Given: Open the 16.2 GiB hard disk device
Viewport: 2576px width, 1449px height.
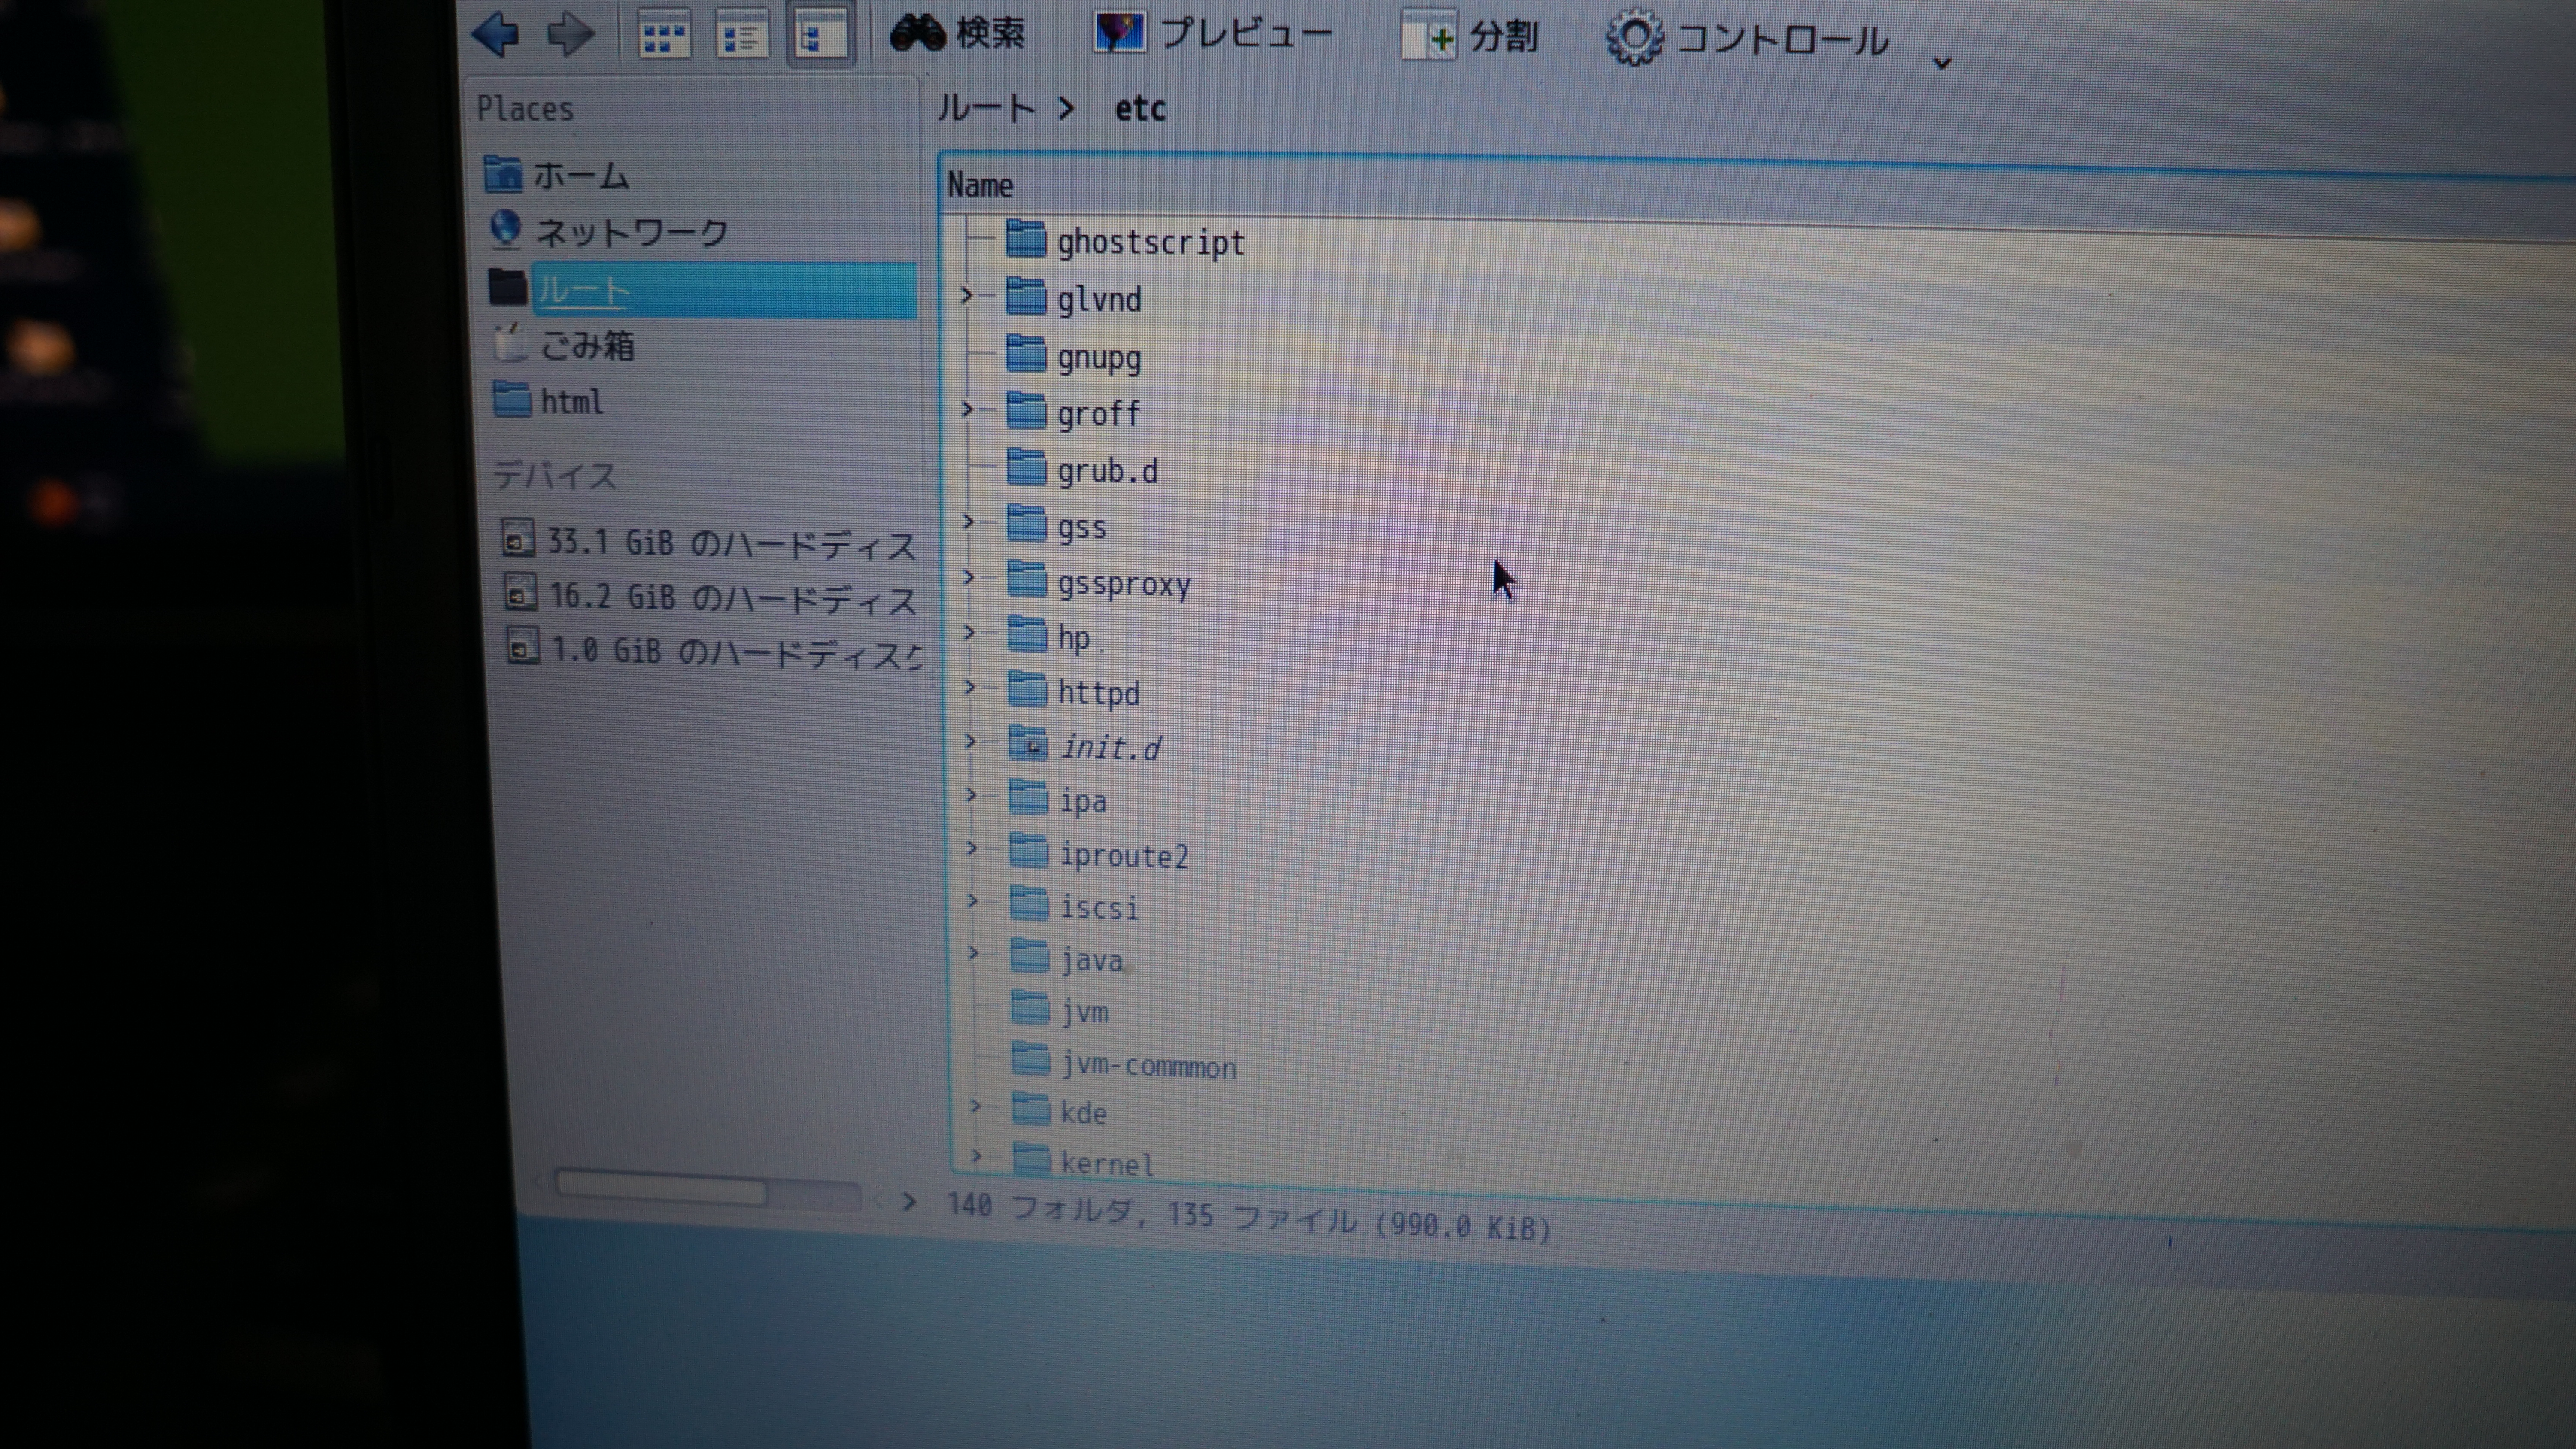Looking at the screenshot, I should tap(710, 596).
